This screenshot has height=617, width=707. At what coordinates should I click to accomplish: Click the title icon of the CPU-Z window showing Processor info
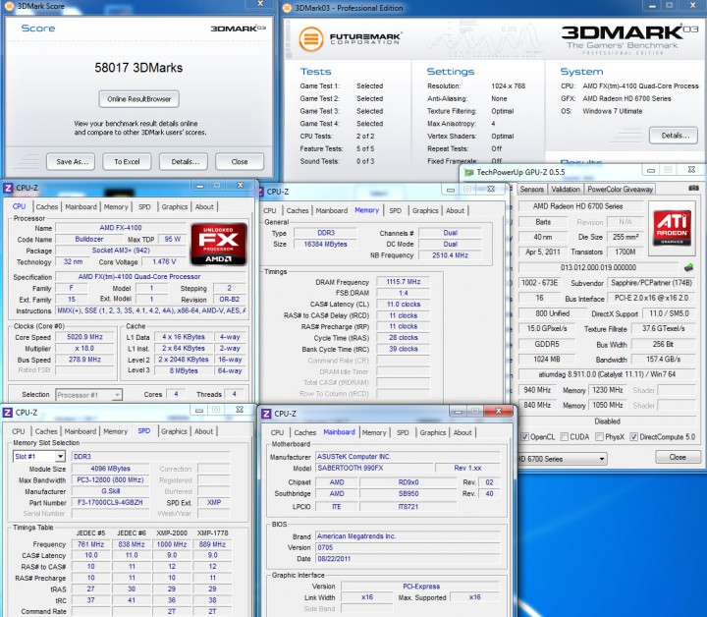(x=8, y=188)
